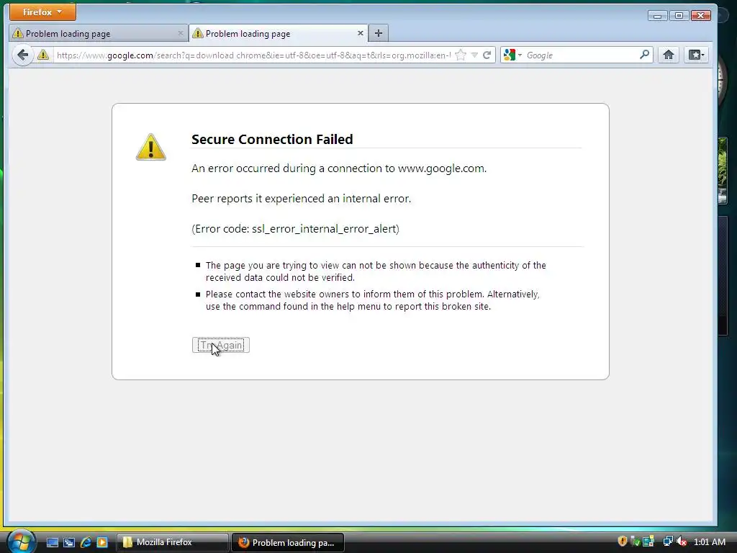Switch to Mozilla Firefox folder taskbar button
The width and height of the screenshot is (737, 553).
click(172, 542)
